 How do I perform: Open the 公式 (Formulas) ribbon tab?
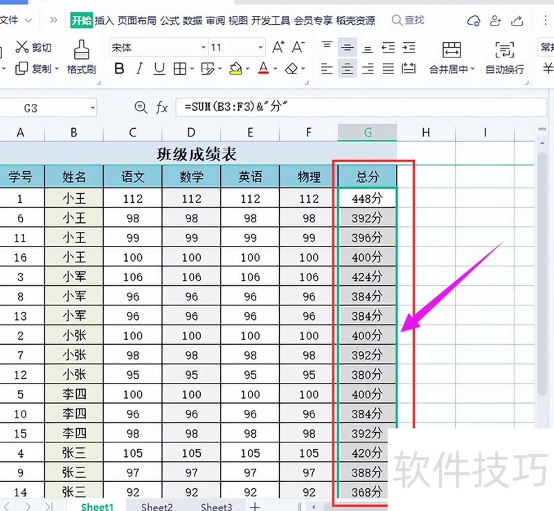(x=170, y=20)
